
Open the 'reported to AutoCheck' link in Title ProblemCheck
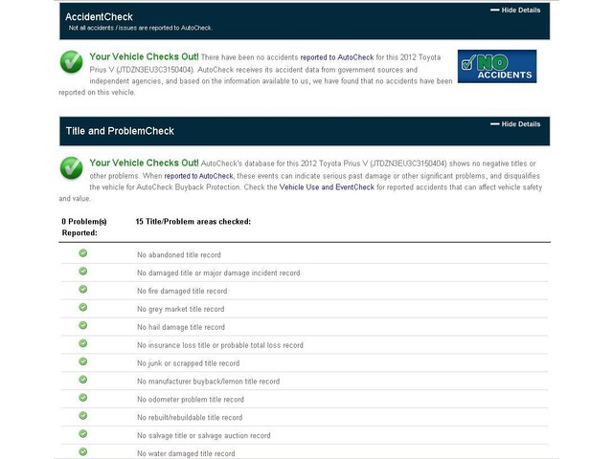(x=198, y=176)
